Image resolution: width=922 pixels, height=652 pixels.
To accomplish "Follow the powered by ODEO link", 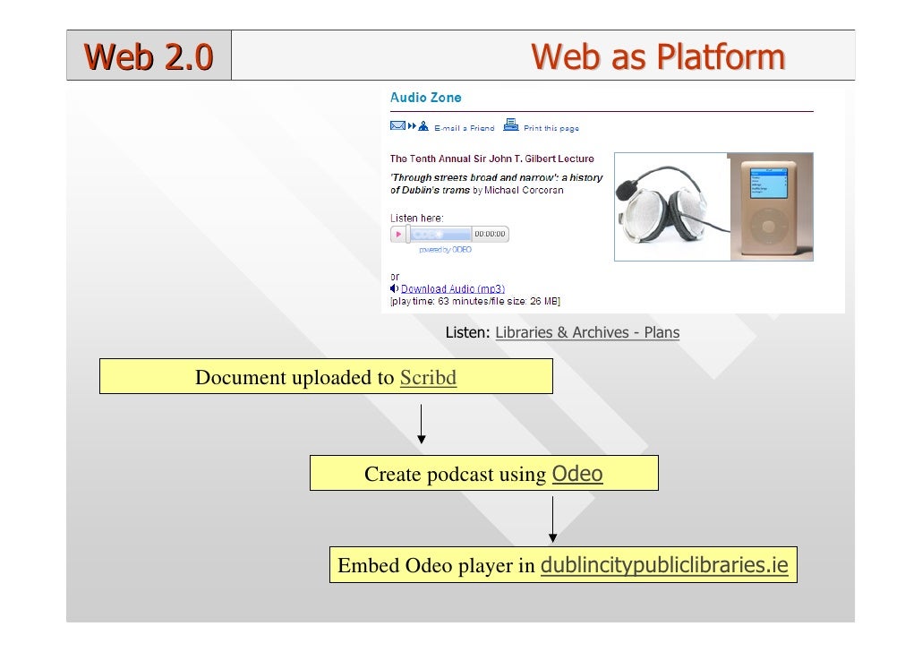I will pyautogui.click(x=445, y=250).
